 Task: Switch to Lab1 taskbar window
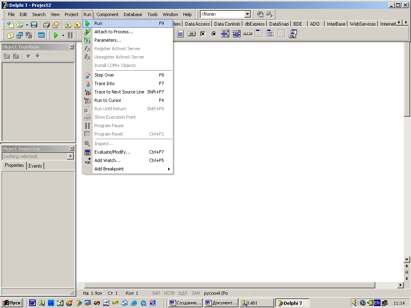click(256, 303)
